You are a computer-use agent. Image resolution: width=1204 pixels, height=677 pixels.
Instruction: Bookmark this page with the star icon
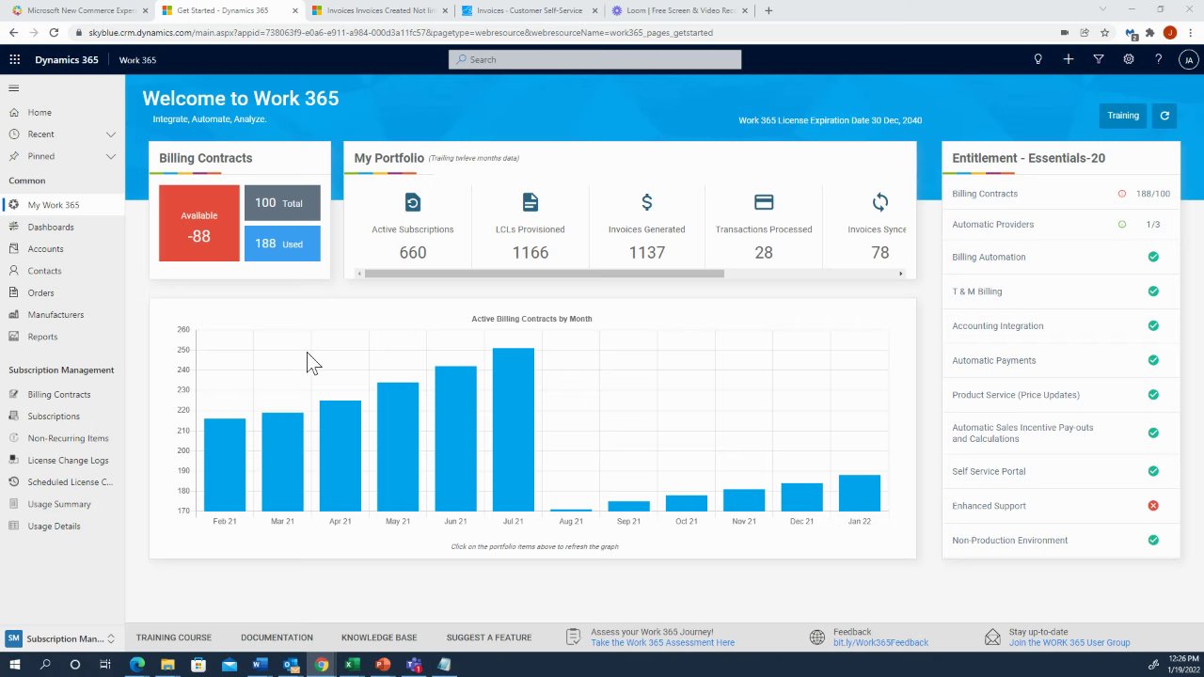pos(1104,32)
